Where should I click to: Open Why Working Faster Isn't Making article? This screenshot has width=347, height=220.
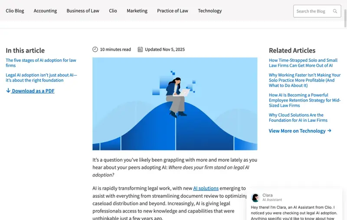pos(305,80)
